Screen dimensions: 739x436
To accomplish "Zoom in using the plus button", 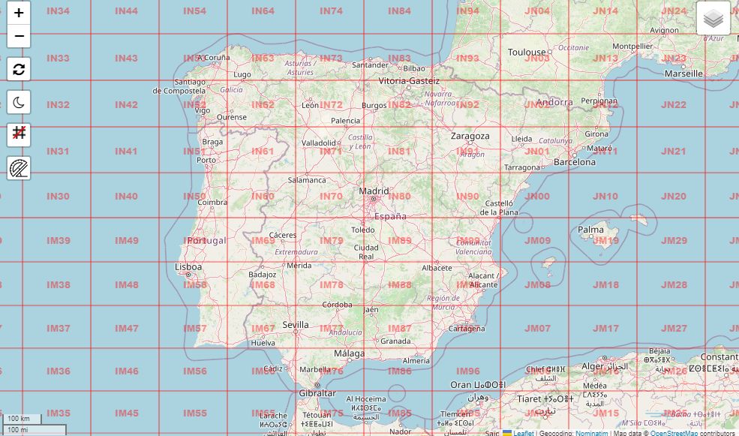I will coord(18,14).
